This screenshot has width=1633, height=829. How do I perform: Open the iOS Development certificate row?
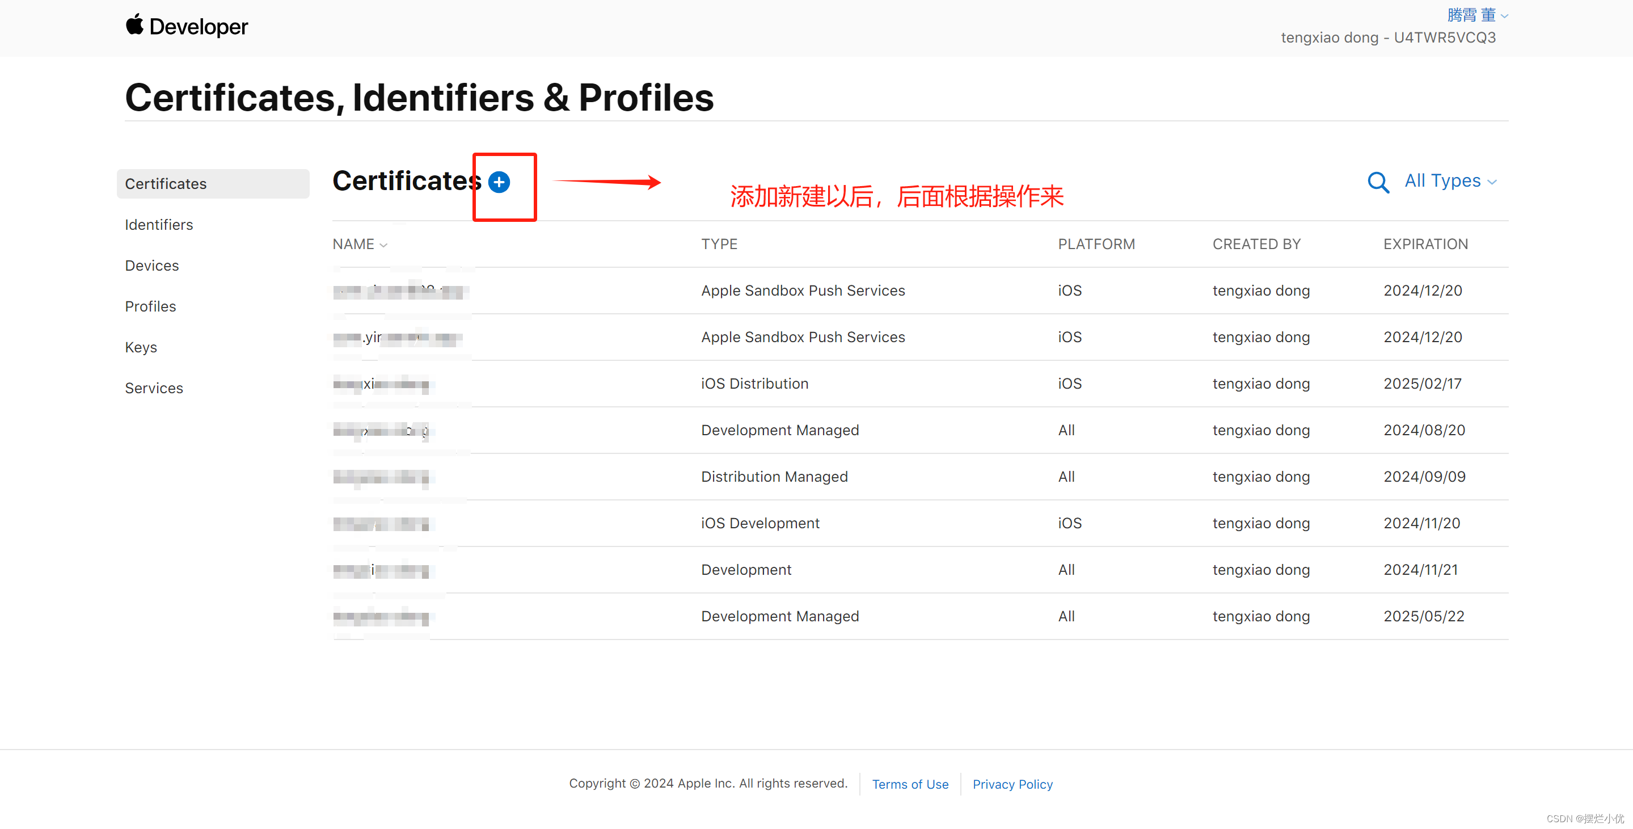coord(760,523)
